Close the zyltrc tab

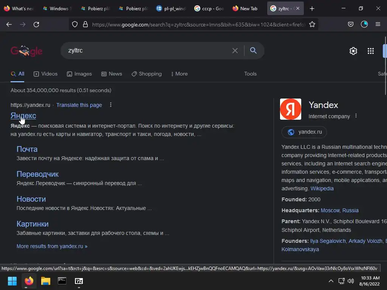(298, 8)
